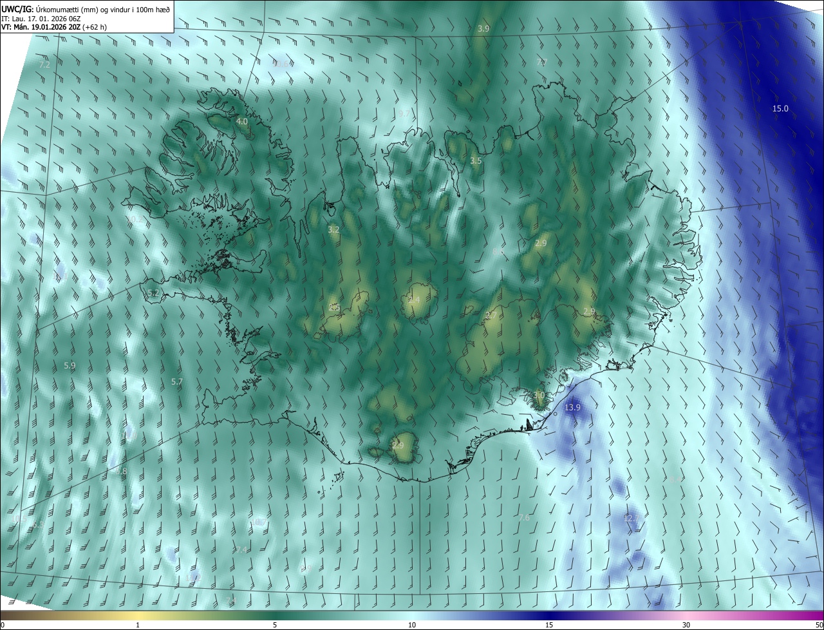Click the 5.2 value near Snæfellsnes

pyautogui.click(x=153, y=292)
